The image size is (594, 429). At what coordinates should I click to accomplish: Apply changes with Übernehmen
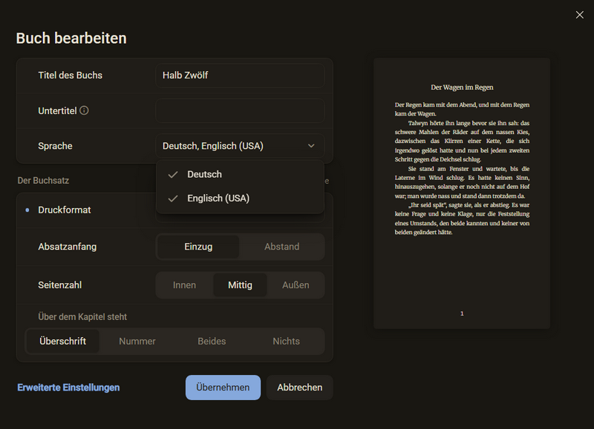click(223, 388)
